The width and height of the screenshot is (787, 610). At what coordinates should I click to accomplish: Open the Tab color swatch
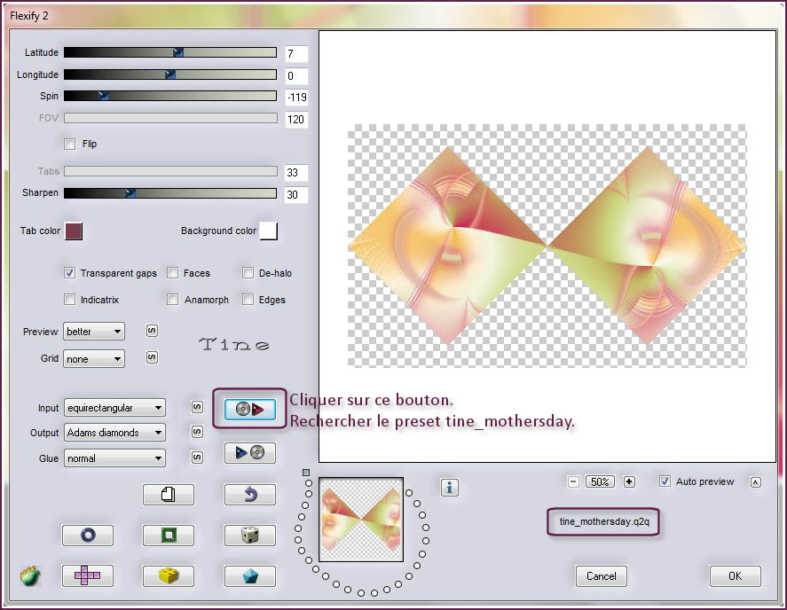click(74, 231)
